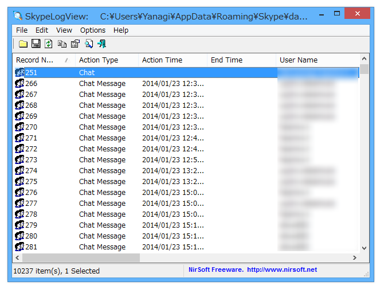Click the icon beside record 271
The image size is (384, 293).
(x=19, y=138)
